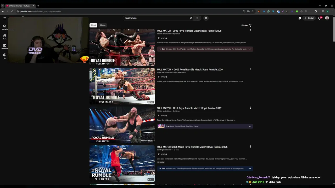
Task: Open WWE channel under 2017 video
Action: [163, 115]
